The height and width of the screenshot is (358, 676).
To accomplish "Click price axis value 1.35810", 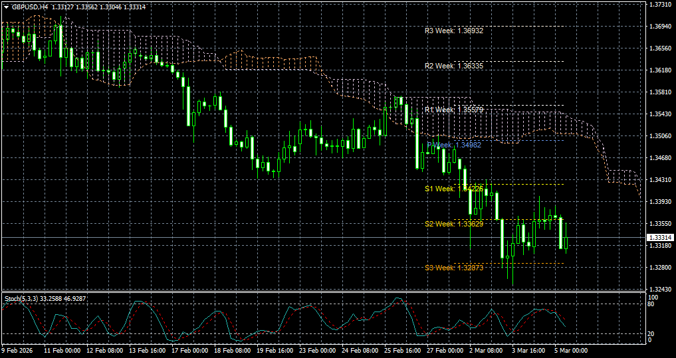I will point(659,92).
